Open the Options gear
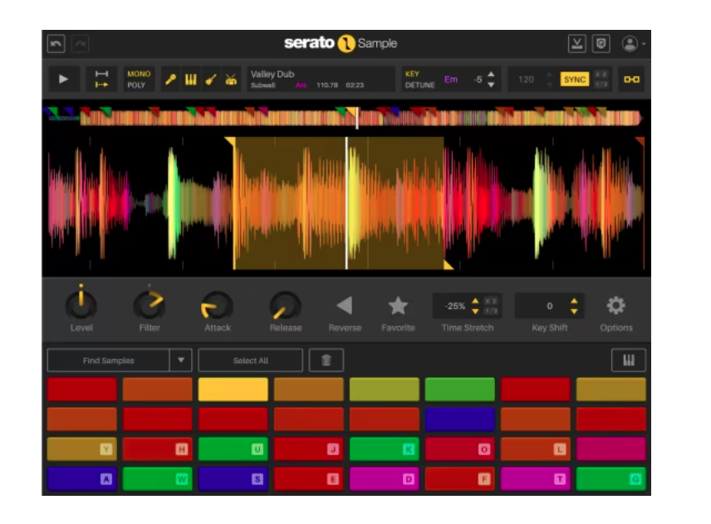Image resolution: width=711 pixels, height=524 pixels. 615,306
